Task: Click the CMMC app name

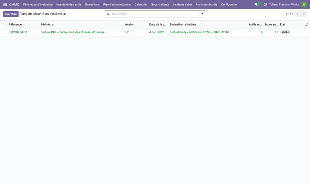Action: 14,4
